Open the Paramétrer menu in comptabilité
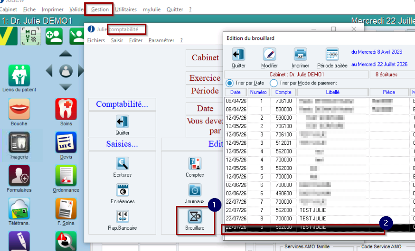Image resolution: width=415 pixels, height=251 pixels. click(x=161, y=40)
